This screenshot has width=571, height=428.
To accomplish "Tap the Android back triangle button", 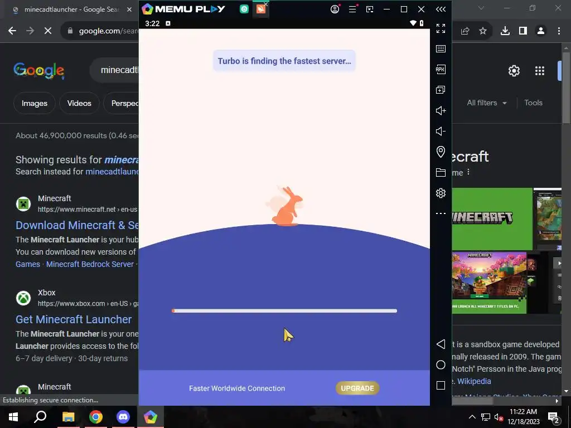I will 441,344.
